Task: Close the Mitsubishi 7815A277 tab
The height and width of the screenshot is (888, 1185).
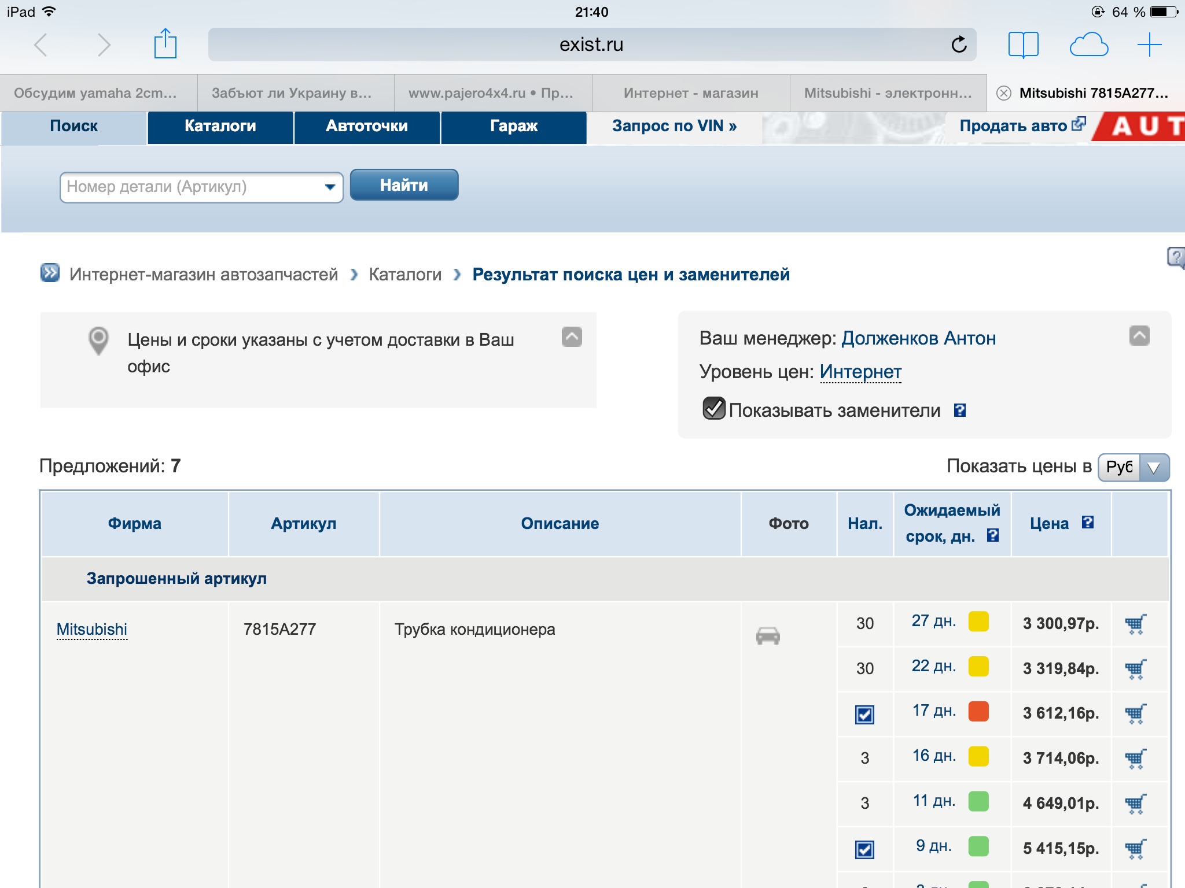Action: click(x=1004, y=93)
